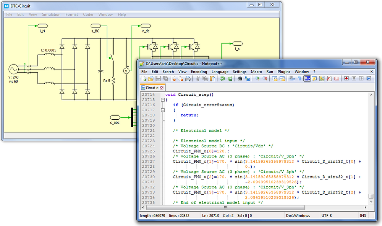Screen dimensions: 382x226
Task: Toggle synchronized horizontal scrolling
Action: [282, 79]
